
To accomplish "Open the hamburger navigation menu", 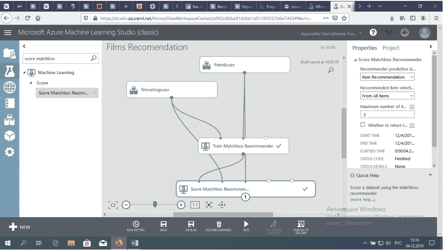I will [x=8, y=32].
